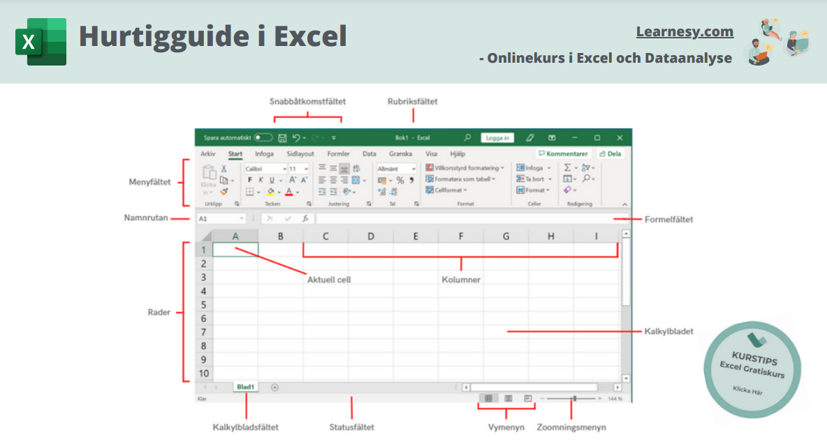Apply italic formatting with the K icon
Viewport: 827px width, 442px height.
(x=261, y=179)
